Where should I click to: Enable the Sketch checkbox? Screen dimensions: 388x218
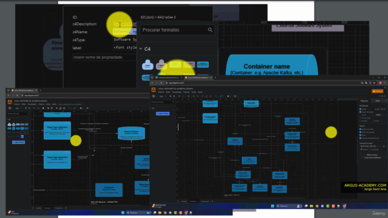[373, 121]
